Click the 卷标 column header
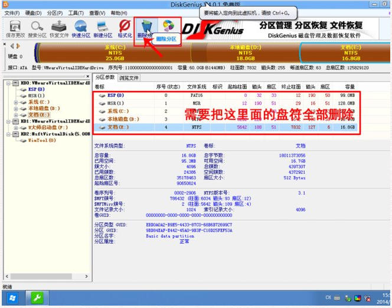This screenshot has width=392, height=308. (100, 87)
